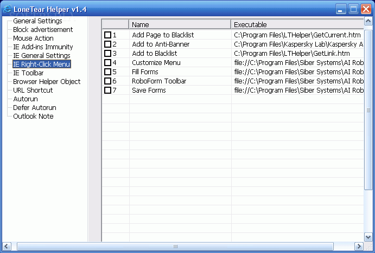Click the Executable column header
The image size is (375, 253).
[x=297, y=24]
